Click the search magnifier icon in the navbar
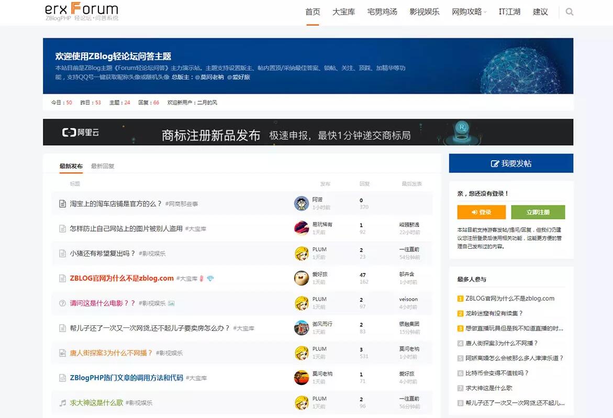This screenshot has height=418, width=613. (569, 12)
